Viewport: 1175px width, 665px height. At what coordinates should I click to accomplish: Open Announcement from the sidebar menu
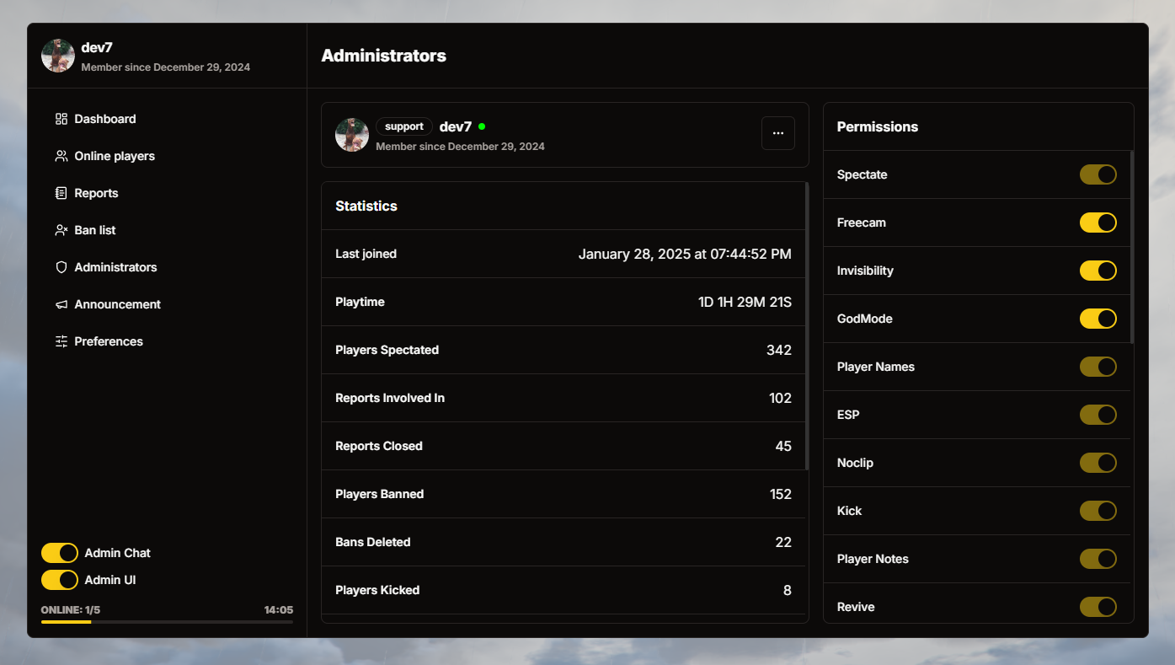click(x=117, y=304)
